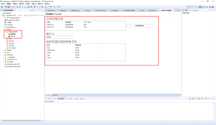Open the 项目(P) menu
This screenshot has width=216, height=125.
(28, 4)
